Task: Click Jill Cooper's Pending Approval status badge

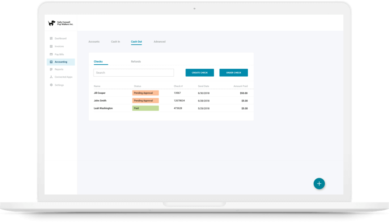Action: 145,93
